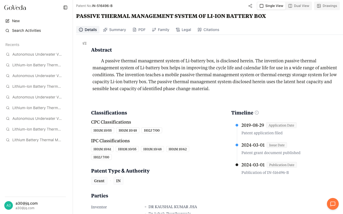Click the GoVeda logo
The height and width of the screenshot is (214, 343).
[15, 7]
